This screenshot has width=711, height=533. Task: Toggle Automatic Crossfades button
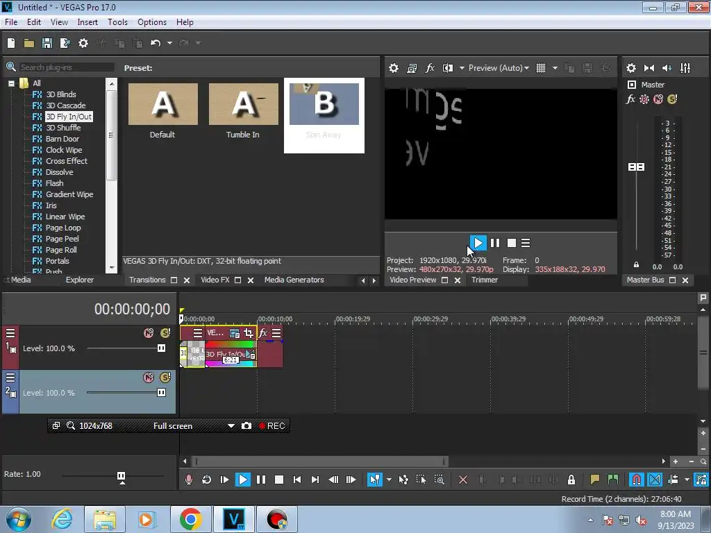point(655,480)
